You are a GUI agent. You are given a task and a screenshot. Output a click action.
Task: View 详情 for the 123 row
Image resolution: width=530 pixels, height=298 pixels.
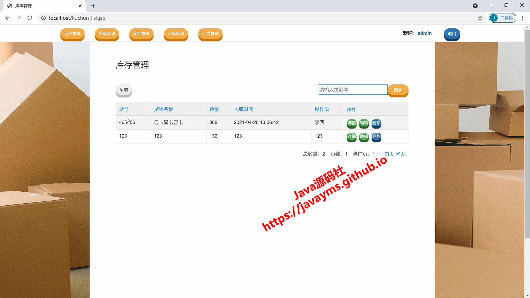point(352,137)
